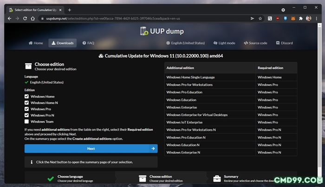Click the 'Windows Home Single Language' cell
The width and height of the screenshot is (325, 187).
[x=210, y=77]
